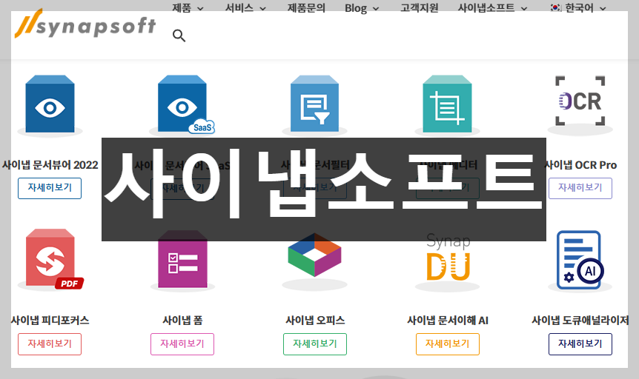The height and width of the screenshot is (379, 639).
Task: Click 자세히보기 under 사이냅 폼
Action: (x=182, y=344)
